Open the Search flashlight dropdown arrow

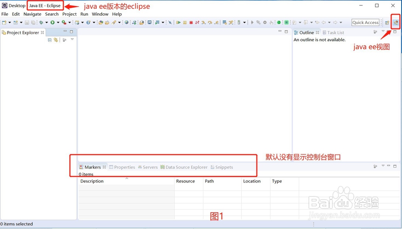[119, 22]
